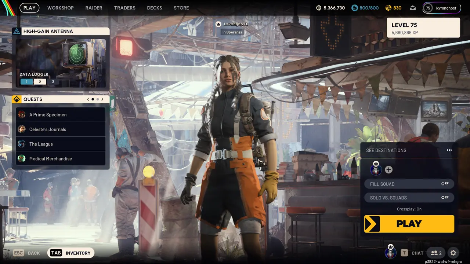
Task: Click the Celeste's Journals portrait icon
Action: tap(22, 129)
